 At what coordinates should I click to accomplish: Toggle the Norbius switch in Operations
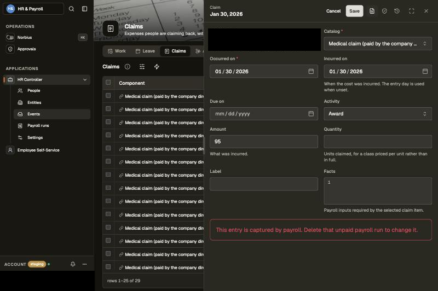[10, 37]
